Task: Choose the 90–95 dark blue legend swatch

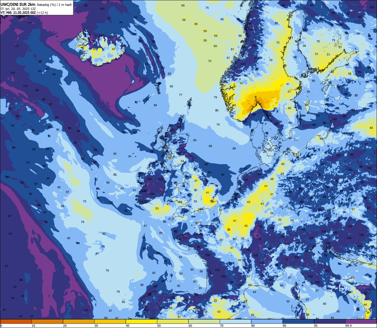Action: click(x=298, y=321)
